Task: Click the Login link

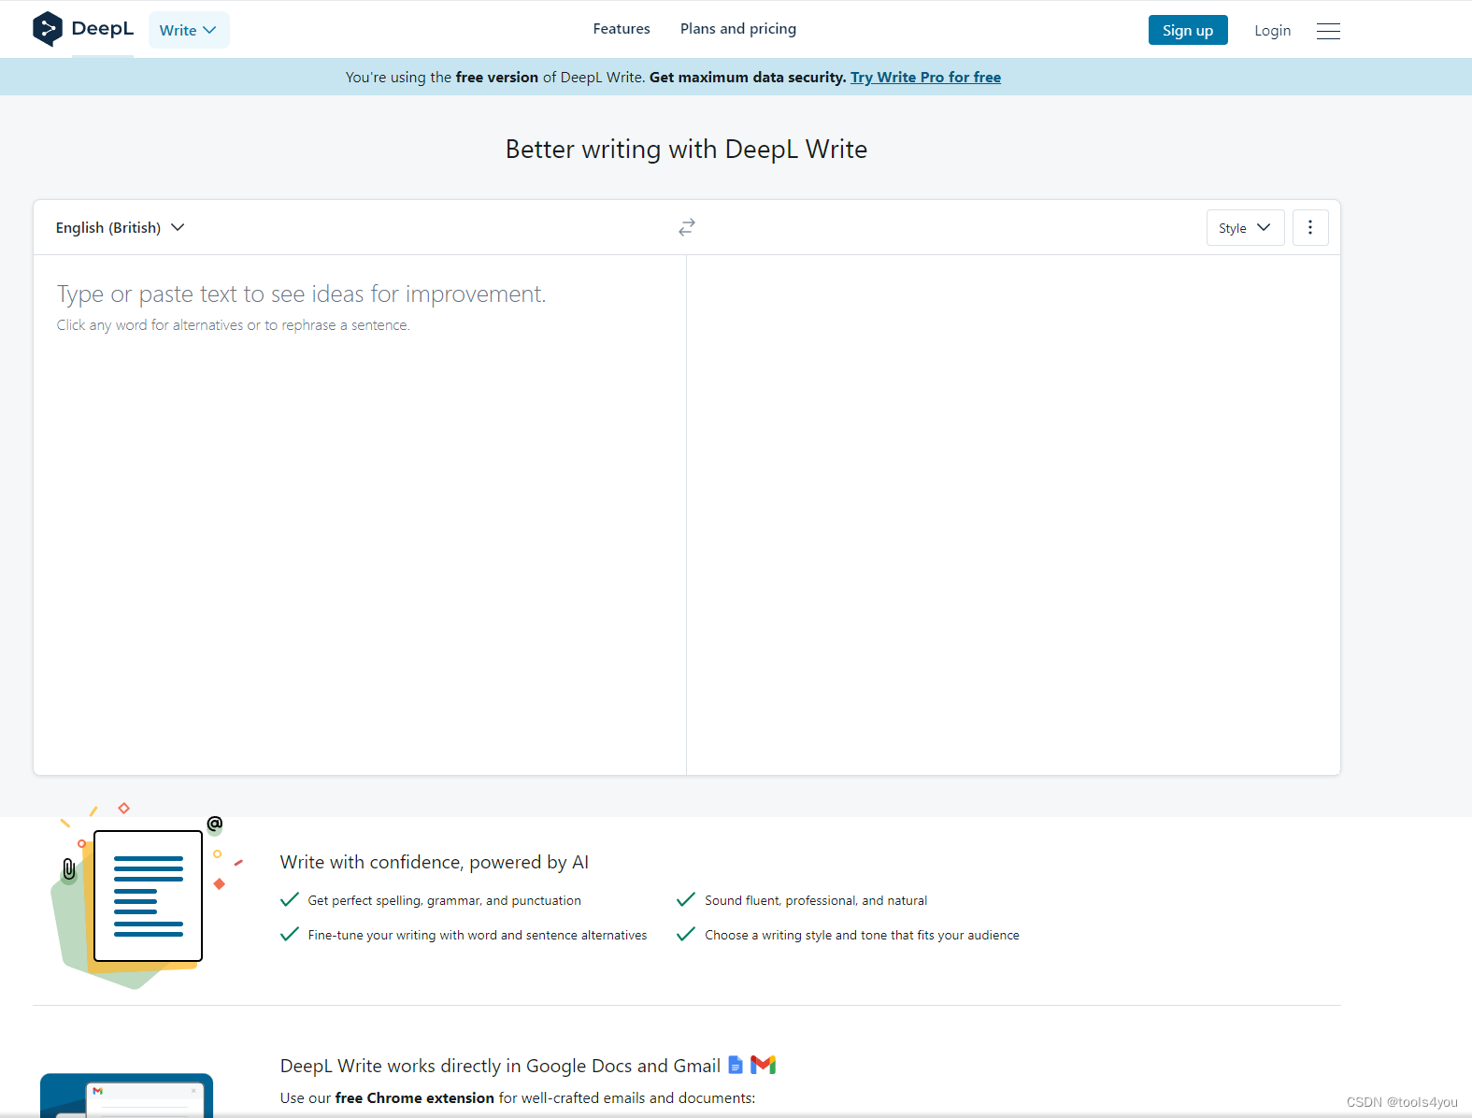Action: 1272,31
